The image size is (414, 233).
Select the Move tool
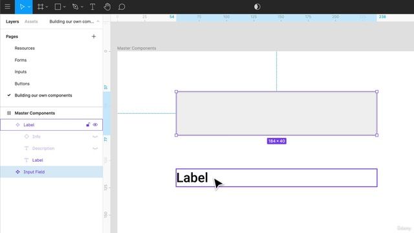coord(22,7)
